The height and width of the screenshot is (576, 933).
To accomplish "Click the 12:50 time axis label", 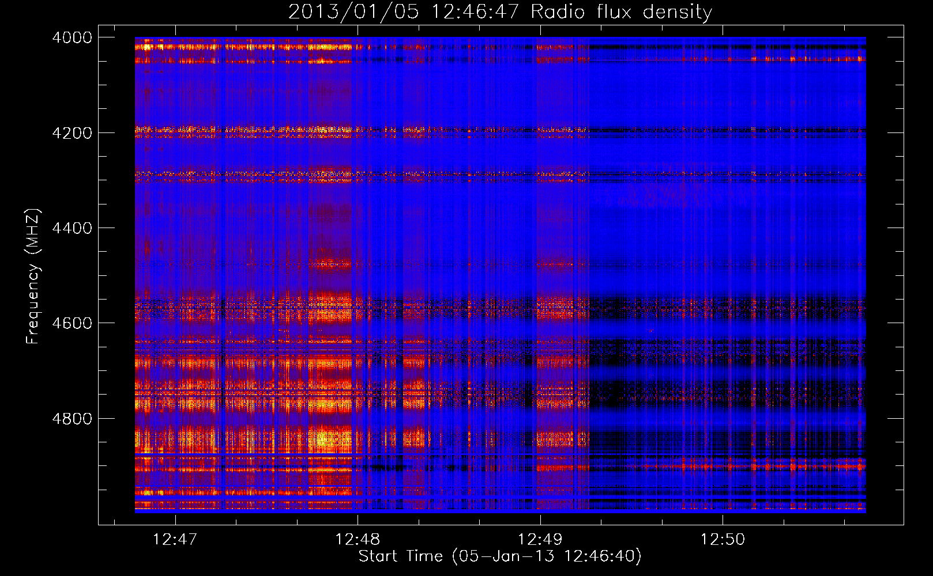I will tap(723, 539).
